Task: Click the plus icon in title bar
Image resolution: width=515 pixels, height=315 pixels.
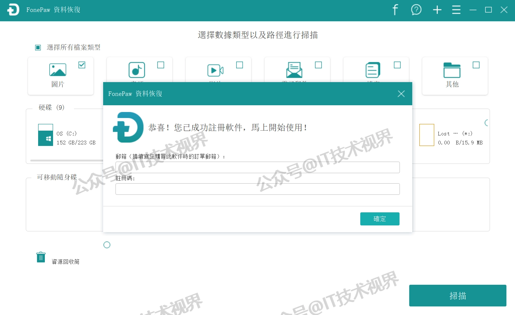Action: tap(437, 10)
